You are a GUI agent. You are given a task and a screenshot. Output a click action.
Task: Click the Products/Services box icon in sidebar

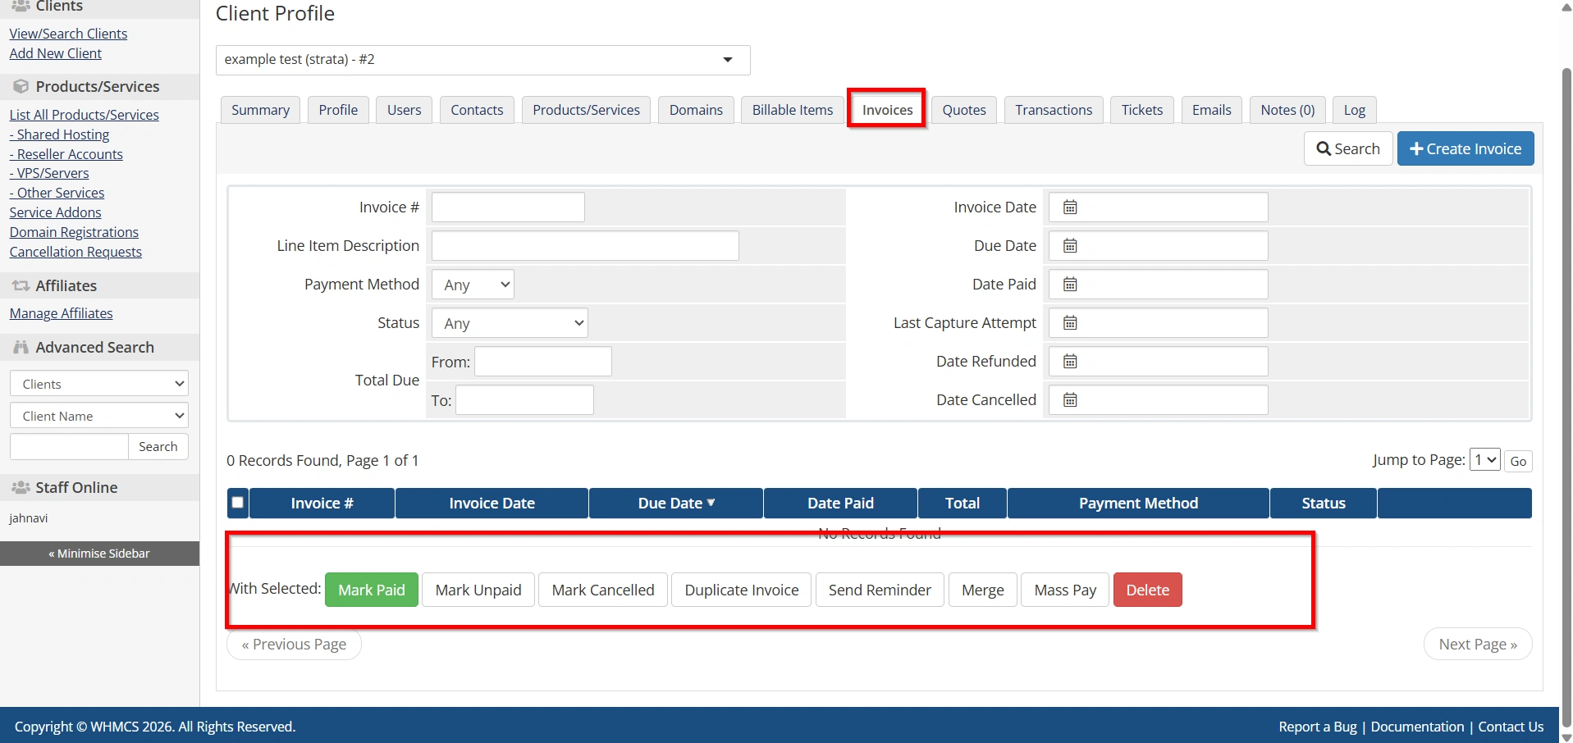[x=21, y=86]
